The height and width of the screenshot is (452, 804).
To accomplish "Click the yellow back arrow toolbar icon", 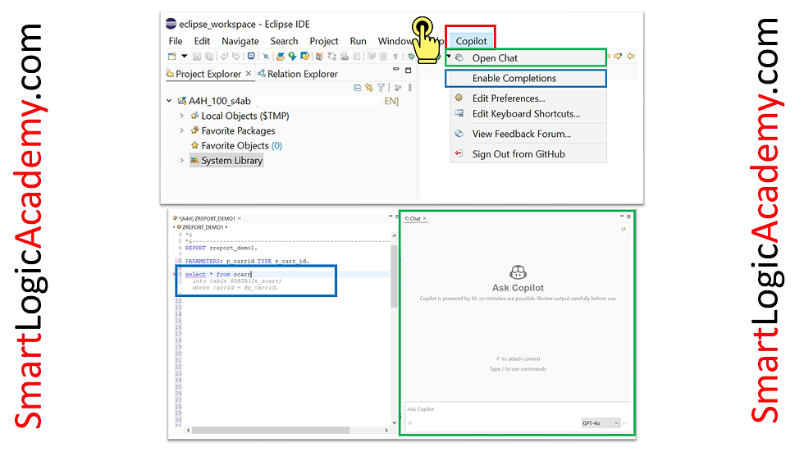I will pyautogui.click(x=631, y=56).
